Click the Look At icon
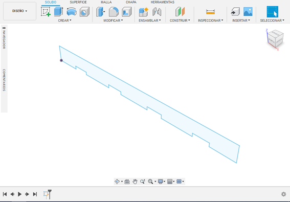Image resolution: width=290 pixels, height=202 pixels. coord(127,182)
